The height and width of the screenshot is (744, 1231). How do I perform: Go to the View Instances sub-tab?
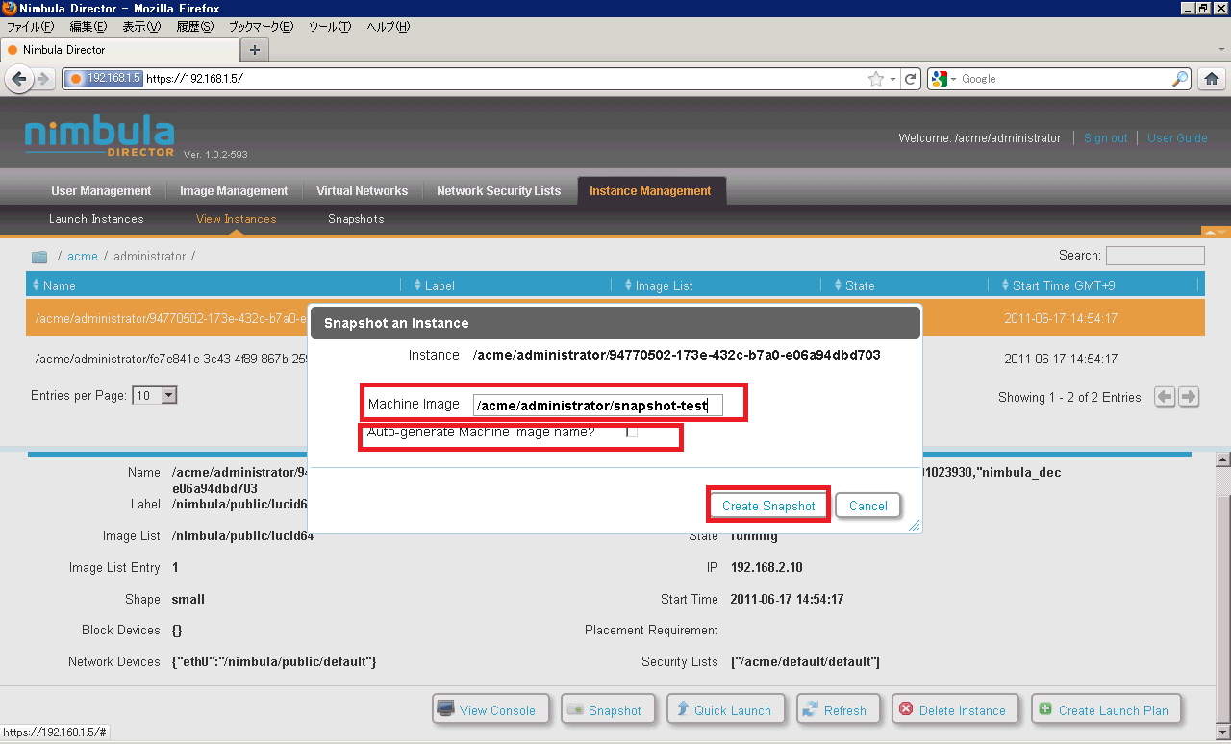pyautogui.click(x=237, y=219)
